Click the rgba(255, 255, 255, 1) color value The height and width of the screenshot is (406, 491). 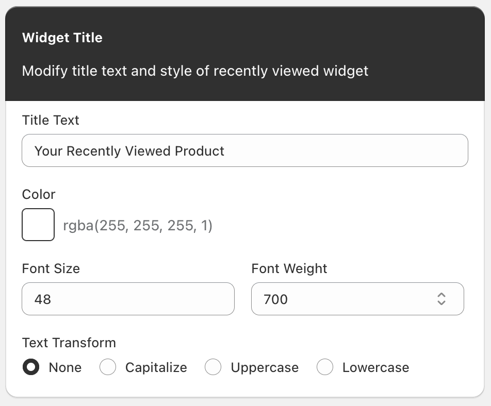tap(138, 226)
